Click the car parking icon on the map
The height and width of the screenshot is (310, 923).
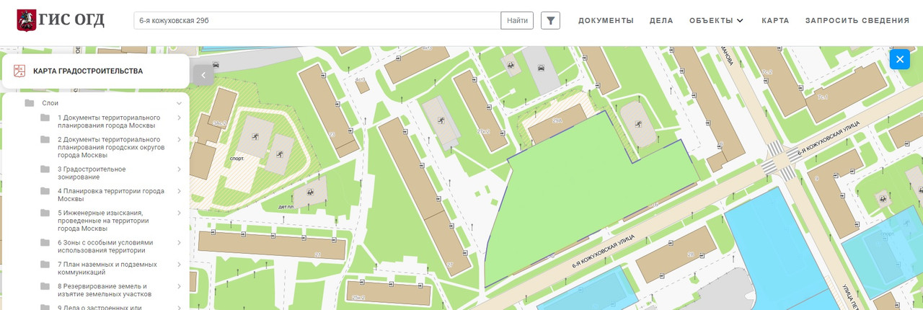tap(541, 68)
